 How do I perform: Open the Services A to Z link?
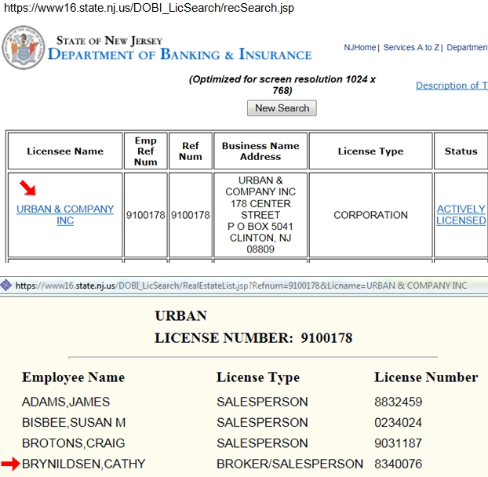(x=411, y=47)
